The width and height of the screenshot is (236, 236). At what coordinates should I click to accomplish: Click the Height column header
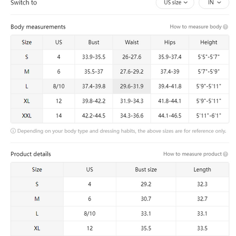209,42
